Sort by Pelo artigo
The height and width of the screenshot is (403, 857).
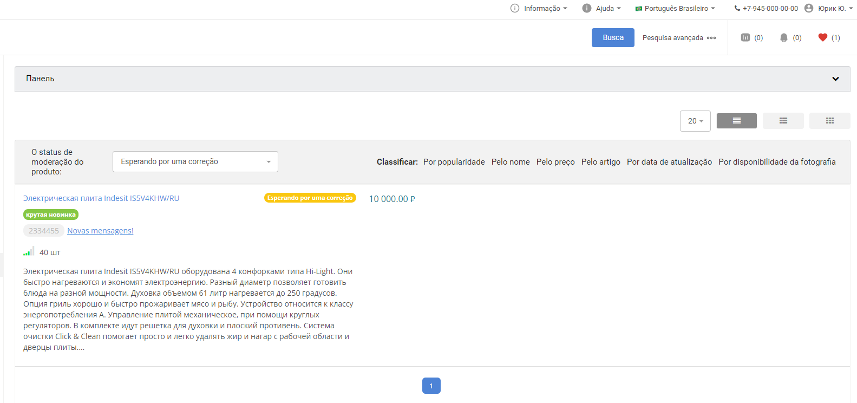pyautogui.click(x=601, y=162)
